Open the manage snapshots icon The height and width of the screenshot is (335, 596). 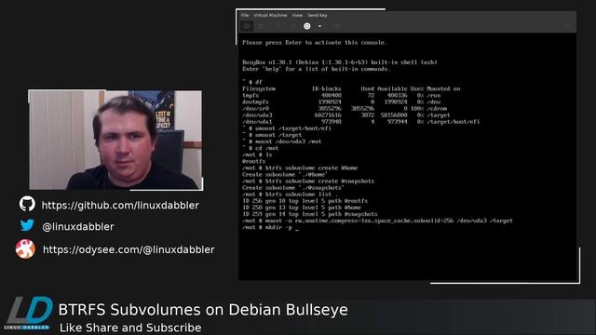(x=337, y=26)
